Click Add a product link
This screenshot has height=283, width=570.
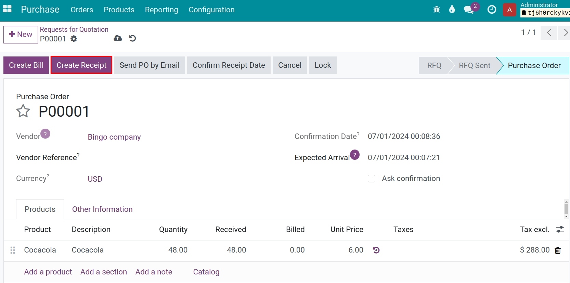coord(48,272)
